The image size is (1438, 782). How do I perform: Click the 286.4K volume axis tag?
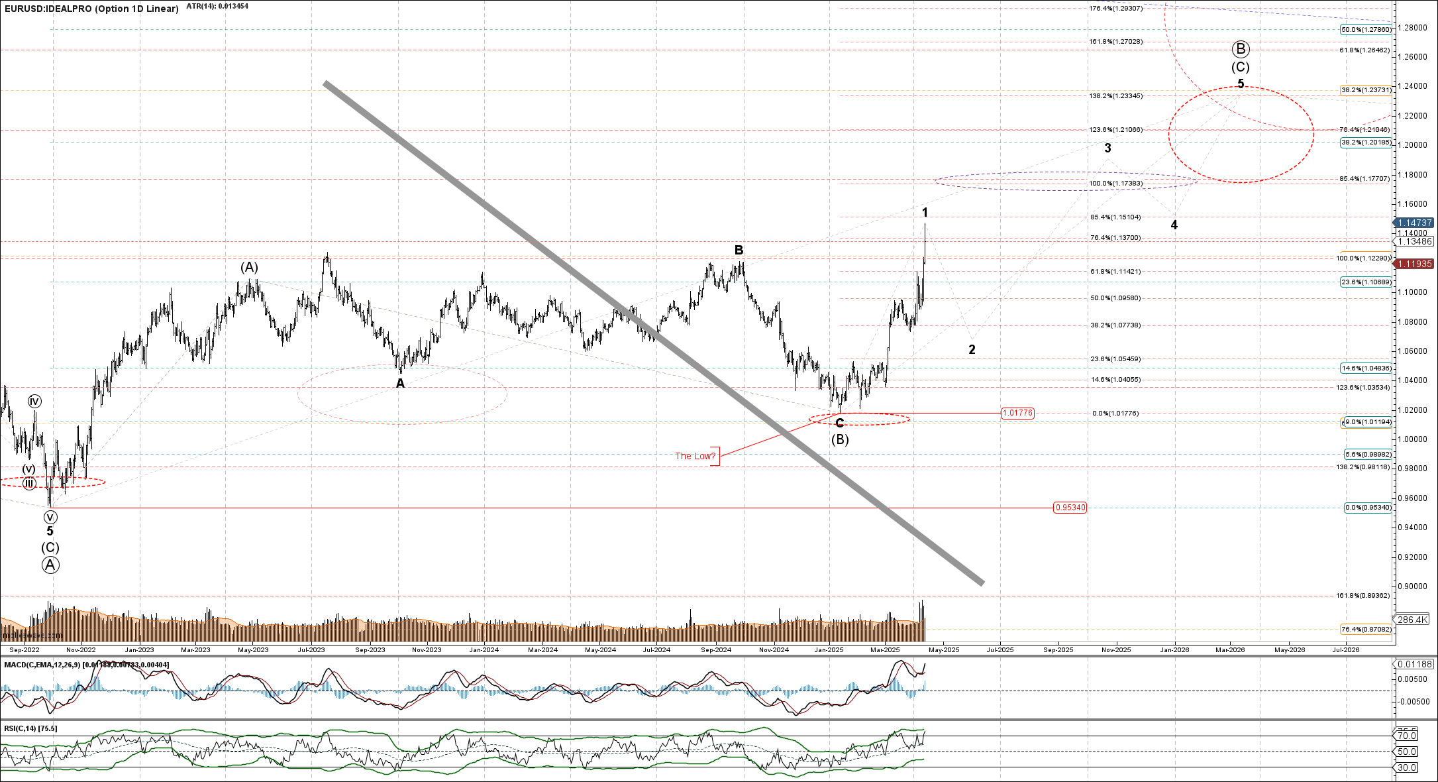click(1412, 620)
